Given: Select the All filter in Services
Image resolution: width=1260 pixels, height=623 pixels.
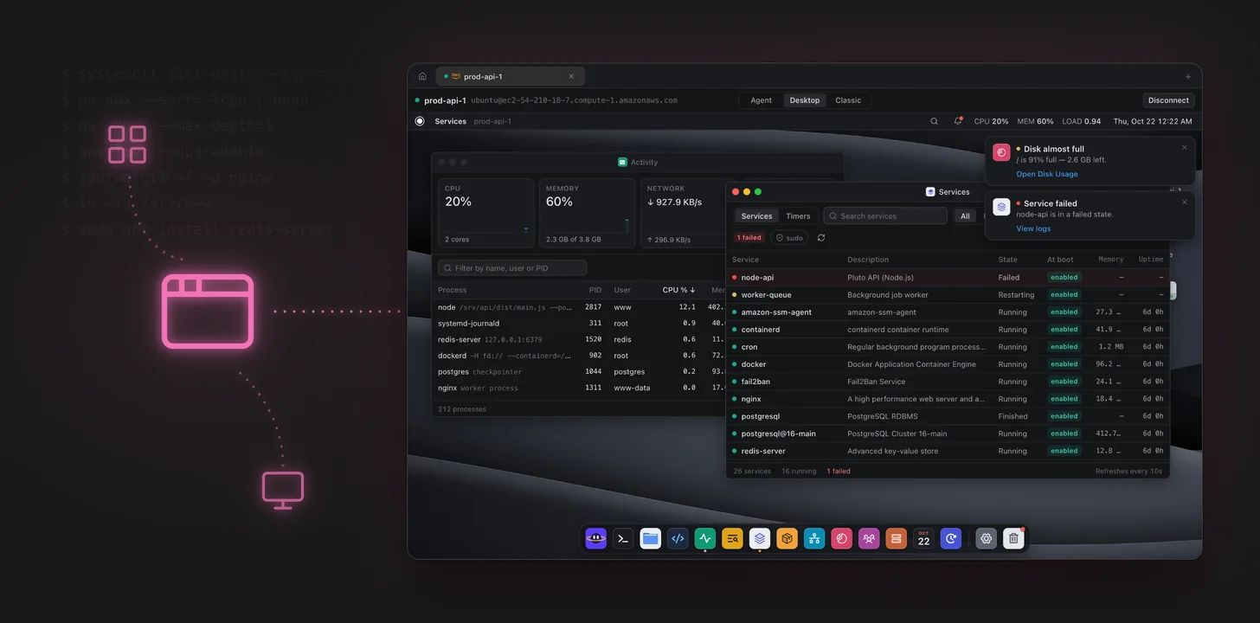Looking at the screenshot, I should tap(965, 216).
